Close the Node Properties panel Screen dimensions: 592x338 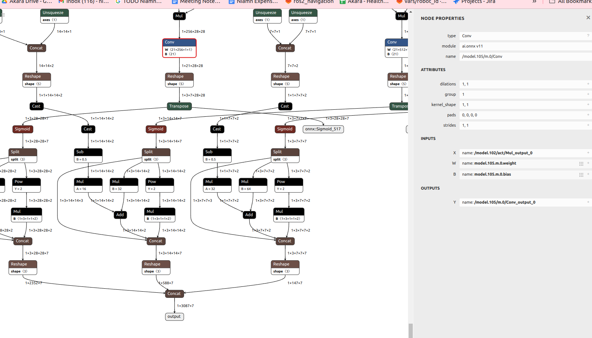click(588, 18)
